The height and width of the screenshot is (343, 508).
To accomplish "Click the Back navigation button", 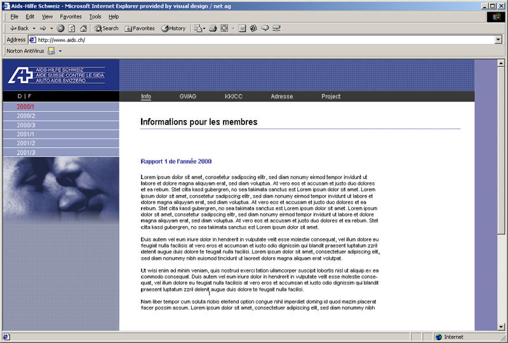I will (20, 29).
